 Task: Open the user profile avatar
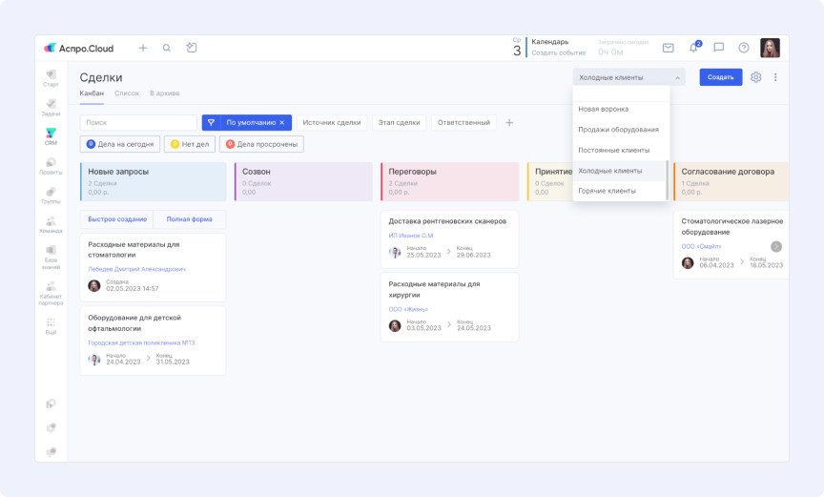pyautogui.click(x=770, y=48)
